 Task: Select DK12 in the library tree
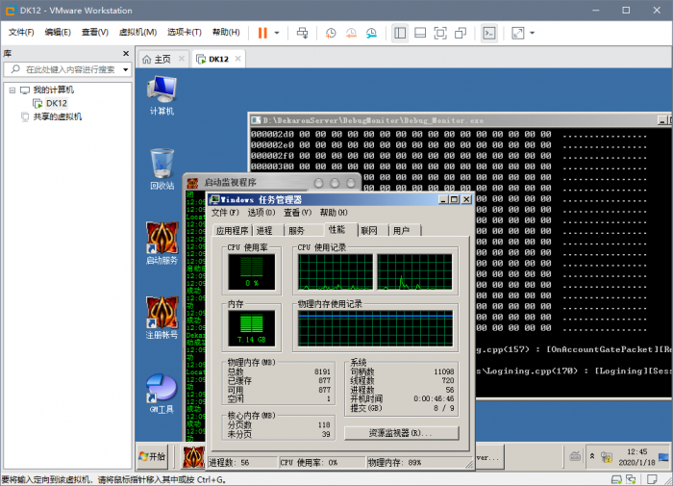click(x=56, y=103)
